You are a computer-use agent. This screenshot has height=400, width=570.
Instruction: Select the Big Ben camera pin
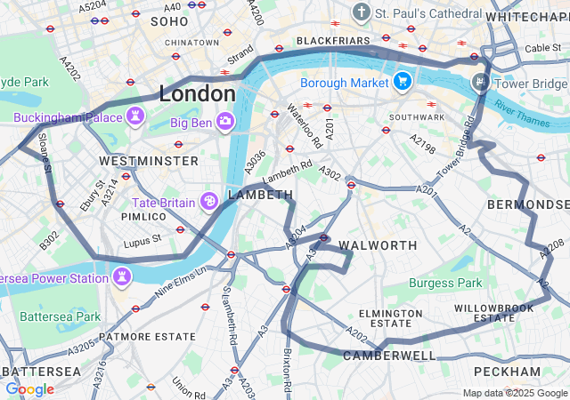[x=225, y=122]
